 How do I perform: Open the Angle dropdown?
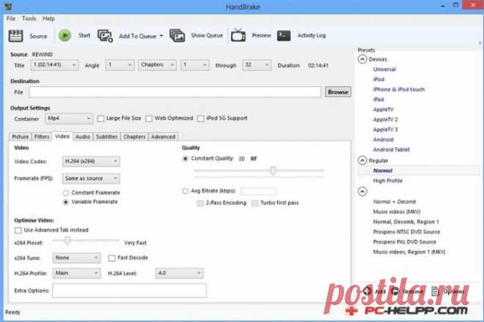click(x=120, y=65)
